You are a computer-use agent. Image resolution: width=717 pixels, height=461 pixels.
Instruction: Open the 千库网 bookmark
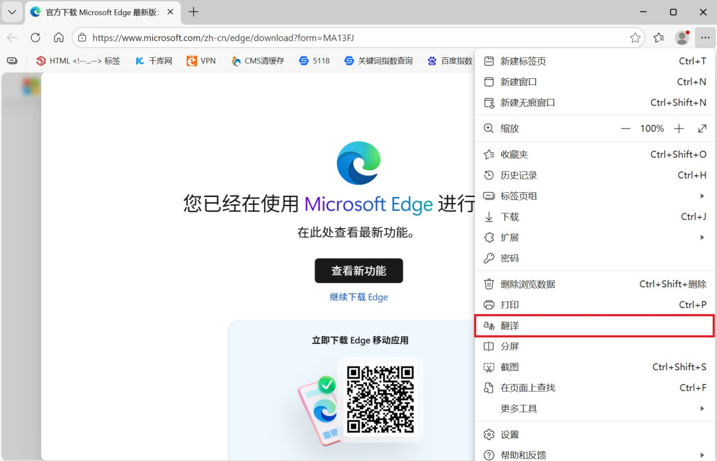tap(154, 60)
